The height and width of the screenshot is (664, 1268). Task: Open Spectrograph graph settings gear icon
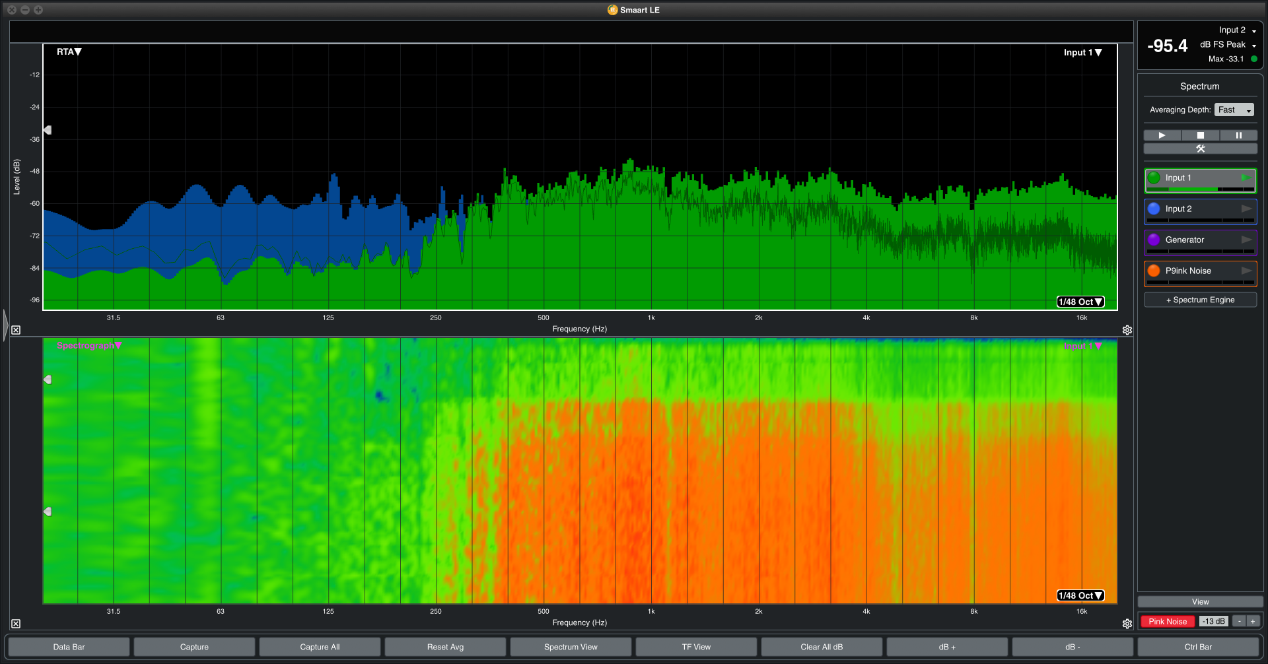point(1127,624)
